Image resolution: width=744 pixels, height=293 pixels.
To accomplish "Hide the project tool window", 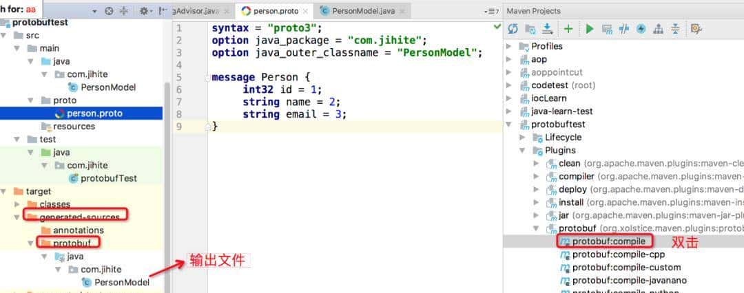I will 163,11.
